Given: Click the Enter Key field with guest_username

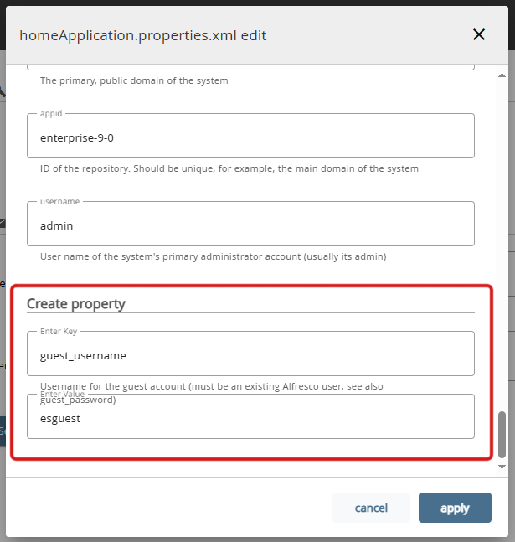Looking at the screenshot, I should (x=250, y=354).
